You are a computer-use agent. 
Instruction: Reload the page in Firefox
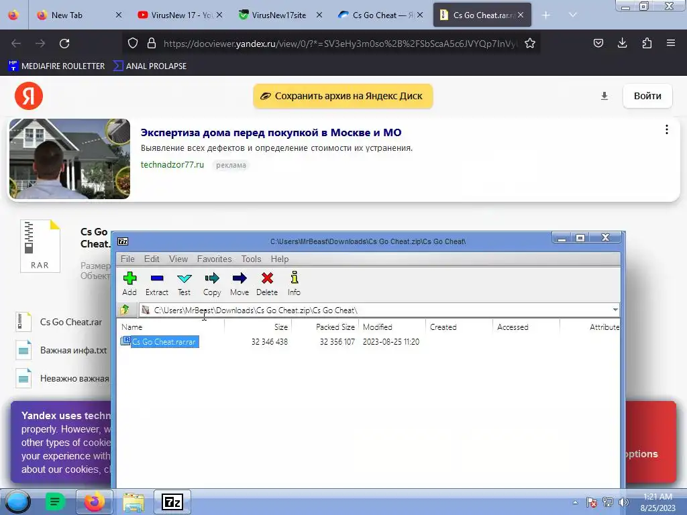point(64,44)
